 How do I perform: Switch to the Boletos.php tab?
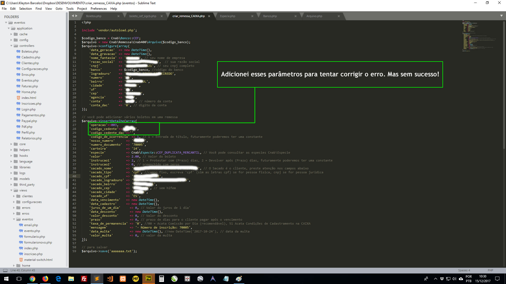click(94, 16)
